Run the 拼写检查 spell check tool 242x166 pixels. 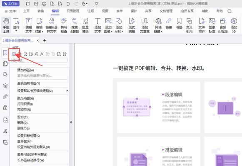64,25
